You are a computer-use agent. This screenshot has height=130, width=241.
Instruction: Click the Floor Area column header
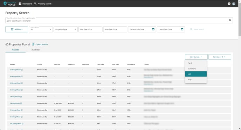pos(115,65)
